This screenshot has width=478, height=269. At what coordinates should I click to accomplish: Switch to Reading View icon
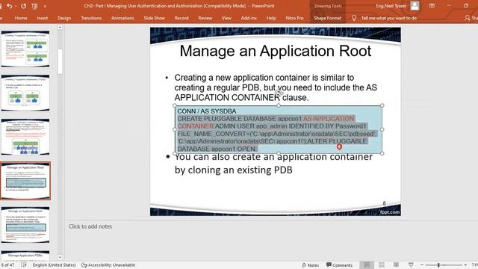pos(396,265)
